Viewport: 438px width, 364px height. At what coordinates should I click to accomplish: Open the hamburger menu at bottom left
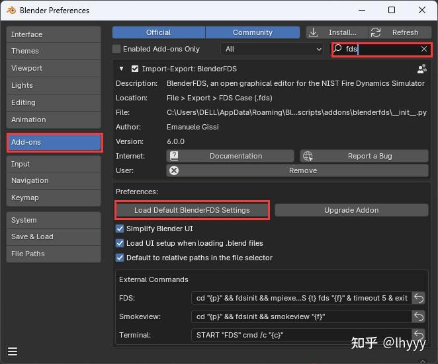pyautogui.click(x=13, y=351)
